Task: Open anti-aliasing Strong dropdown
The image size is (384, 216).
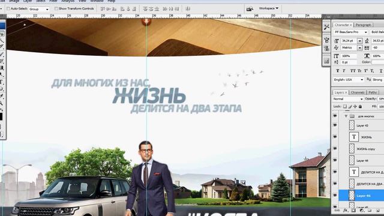Action: [x=378, y=80]
